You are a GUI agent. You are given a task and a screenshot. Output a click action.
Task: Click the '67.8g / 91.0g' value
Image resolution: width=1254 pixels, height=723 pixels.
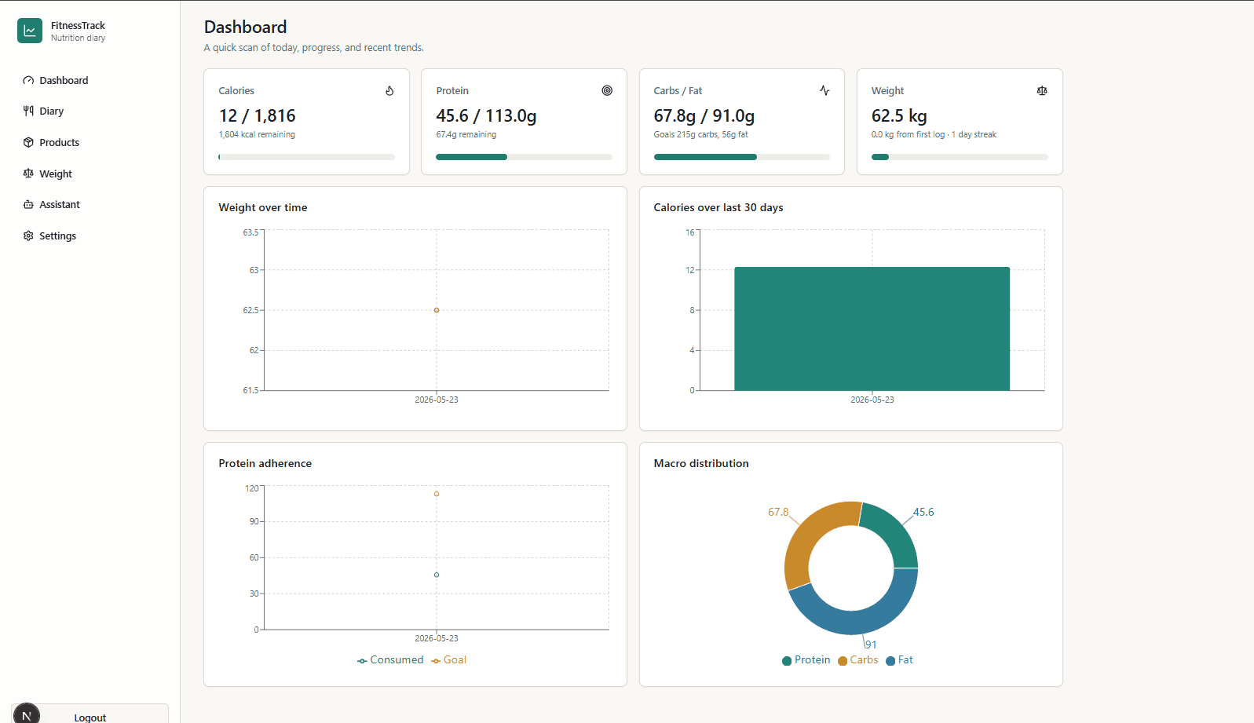tap(704, 115)
